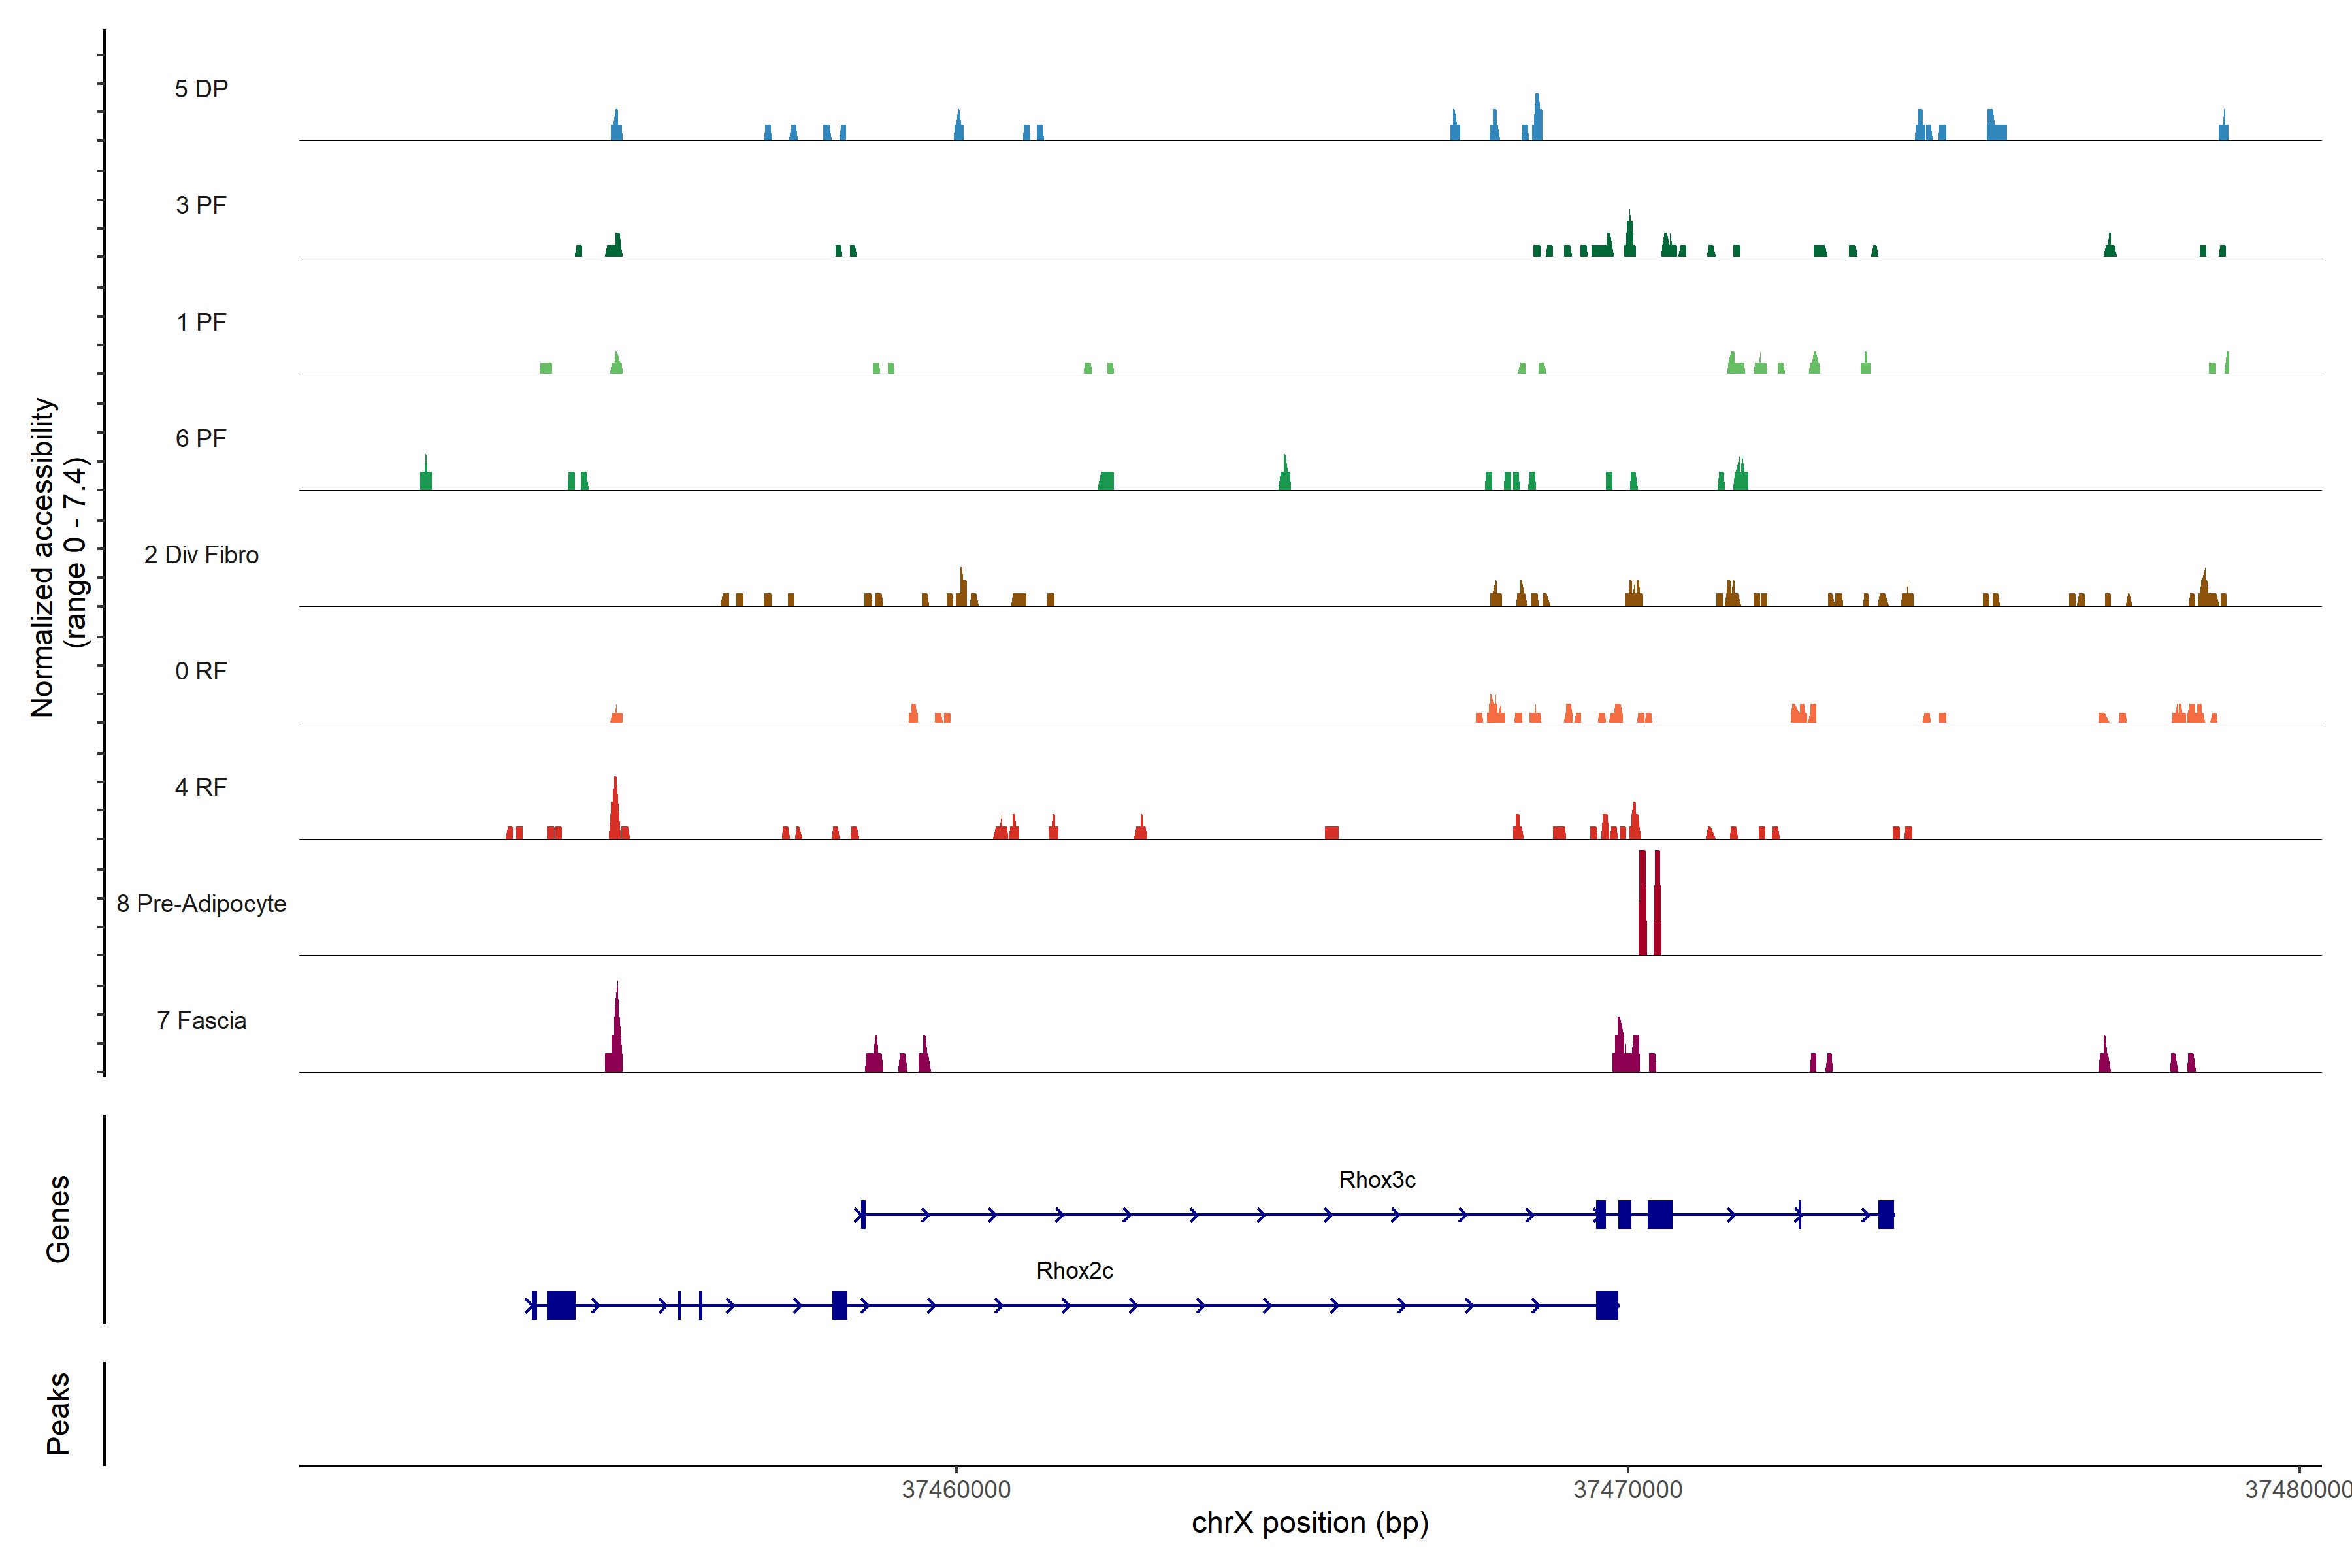Screen dimensions: 2352x1568
Task: Click the 8 Pre-Adipocyte track label
Action: coord(201,904)
